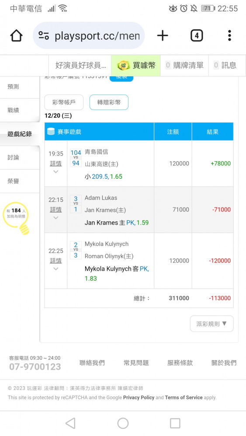Viewport: 246px width, 436px height.
Task: Click the 山東高速(主) team name
Action: click(101, 164)
